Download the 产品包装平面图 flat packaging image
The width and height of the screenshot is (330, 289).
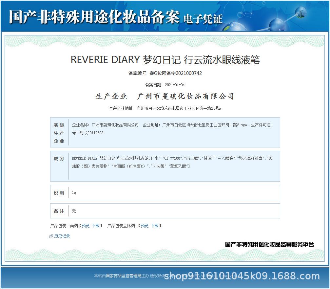(96, 226)
